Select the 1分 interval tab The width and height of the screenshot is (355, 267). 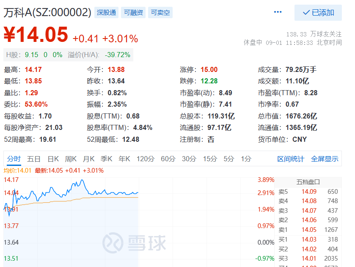(x=246, y=159)
